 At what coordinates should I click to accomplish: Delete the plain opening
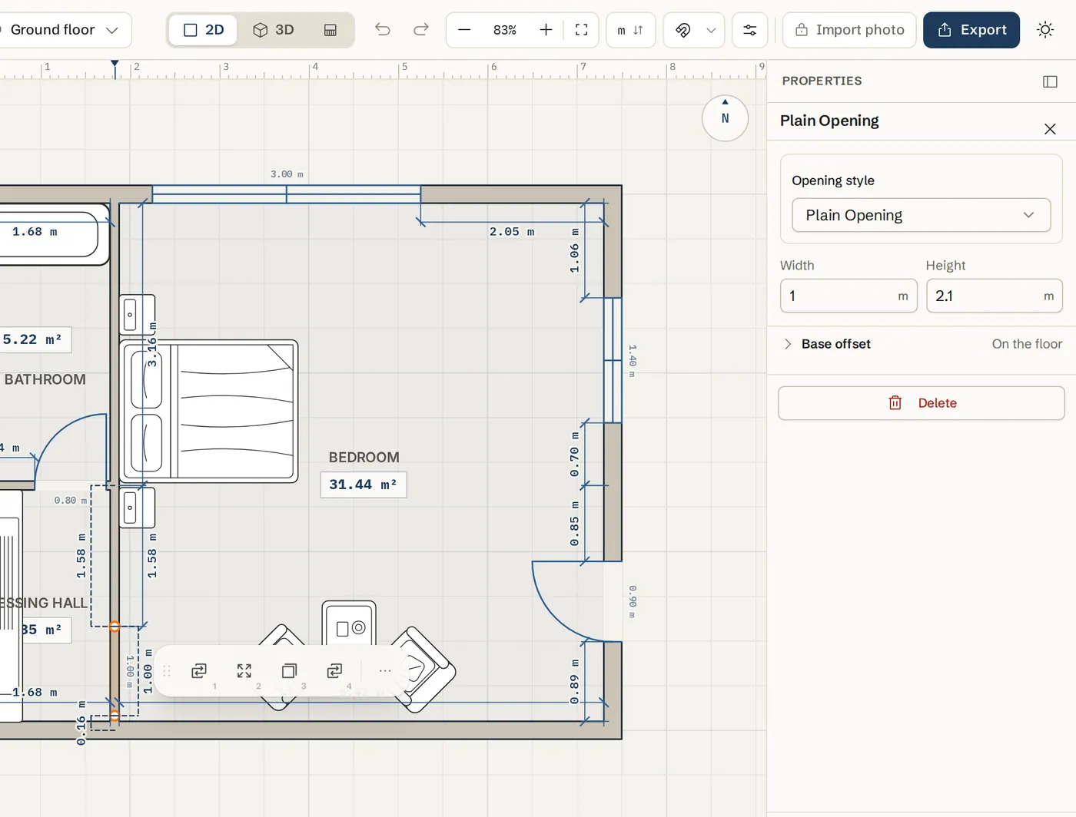(x=921, y=403)
